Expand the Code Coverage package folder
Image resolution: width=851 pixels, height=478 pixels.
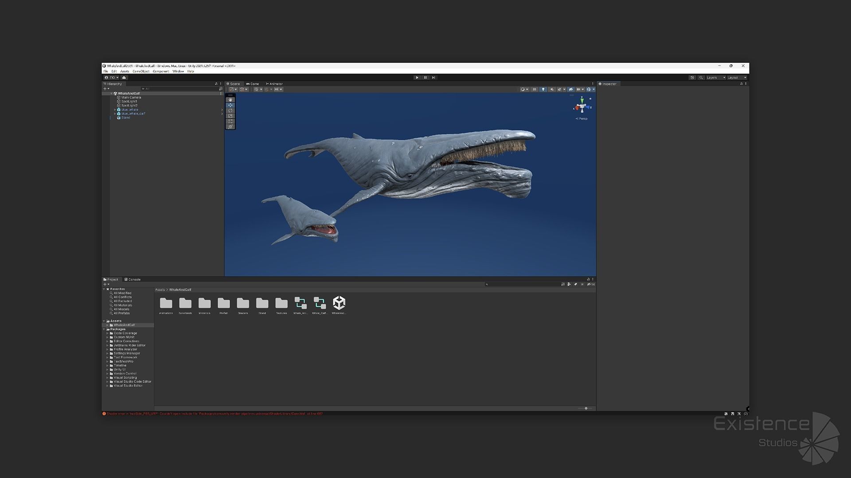107,333
